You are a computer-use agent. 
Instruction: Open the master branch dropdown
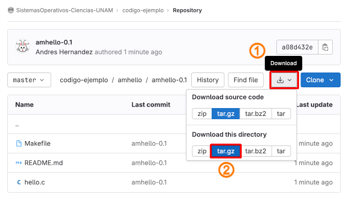tap(29, 80)
